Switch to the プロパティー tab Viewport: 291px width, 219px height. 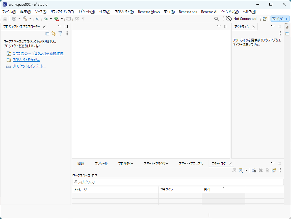(126, 163)
